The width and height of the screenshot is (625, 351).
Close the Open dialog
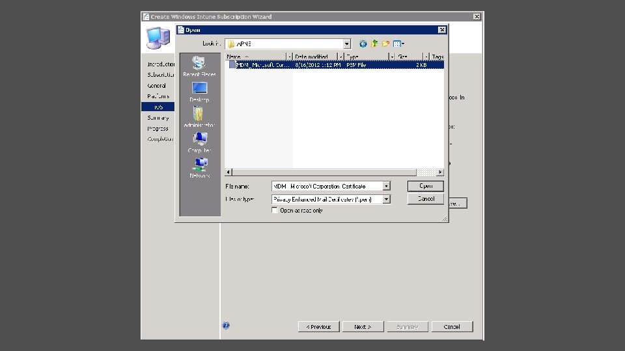click(442, 30)
